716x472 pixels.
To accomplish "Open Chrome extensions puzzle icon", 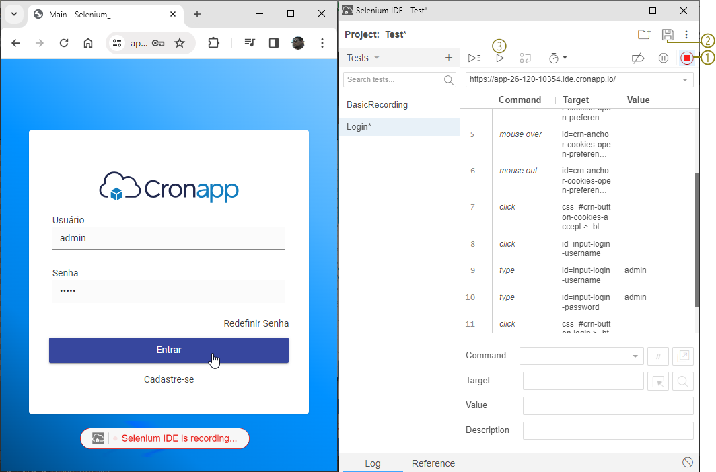I will tap(213, 43).
